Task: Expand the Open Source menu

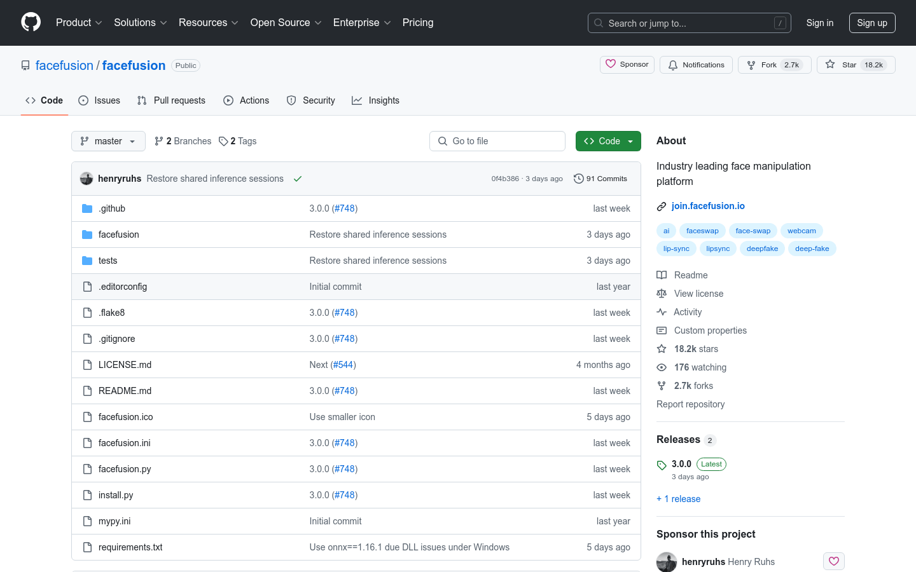Action: [x=286, y=23]
